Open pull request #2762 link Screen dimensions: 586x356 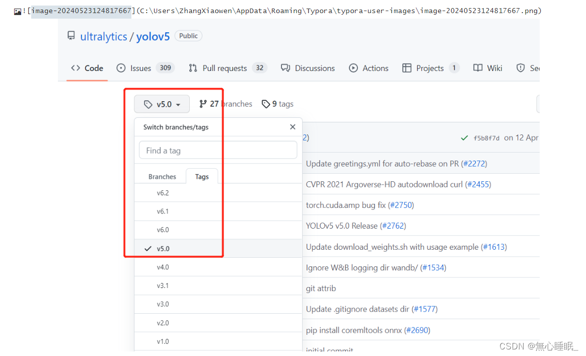(x=393, y=226)
